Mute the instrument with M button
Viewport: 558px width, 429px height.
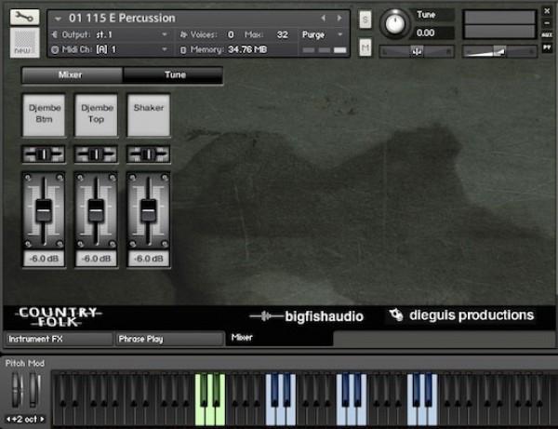coord(365,47)
